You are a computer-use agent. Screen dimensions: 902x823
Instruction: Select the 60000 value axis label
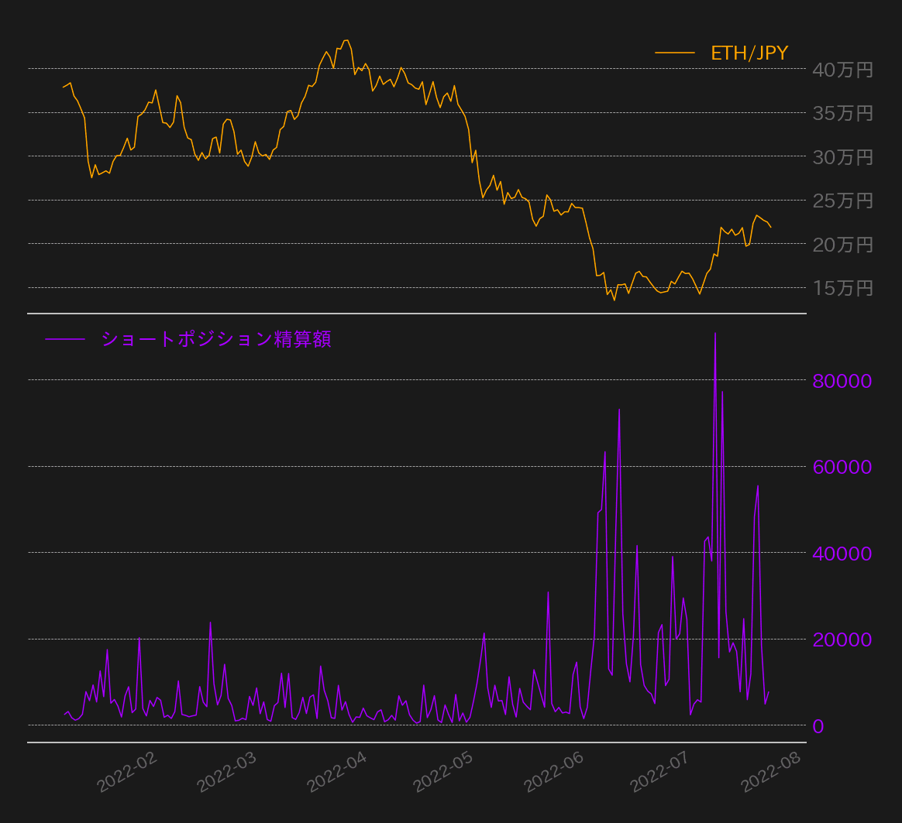point(842,468)
